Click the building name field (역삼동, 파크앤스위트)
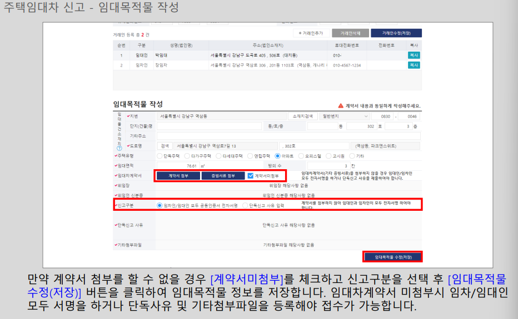The width and height of the screenshot is (518, 319). (385, 146)
